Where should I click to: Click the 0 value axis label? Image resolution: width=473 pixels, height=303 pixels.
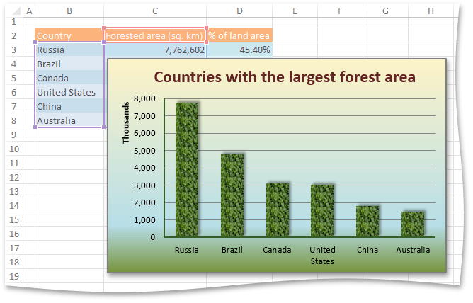153,237
